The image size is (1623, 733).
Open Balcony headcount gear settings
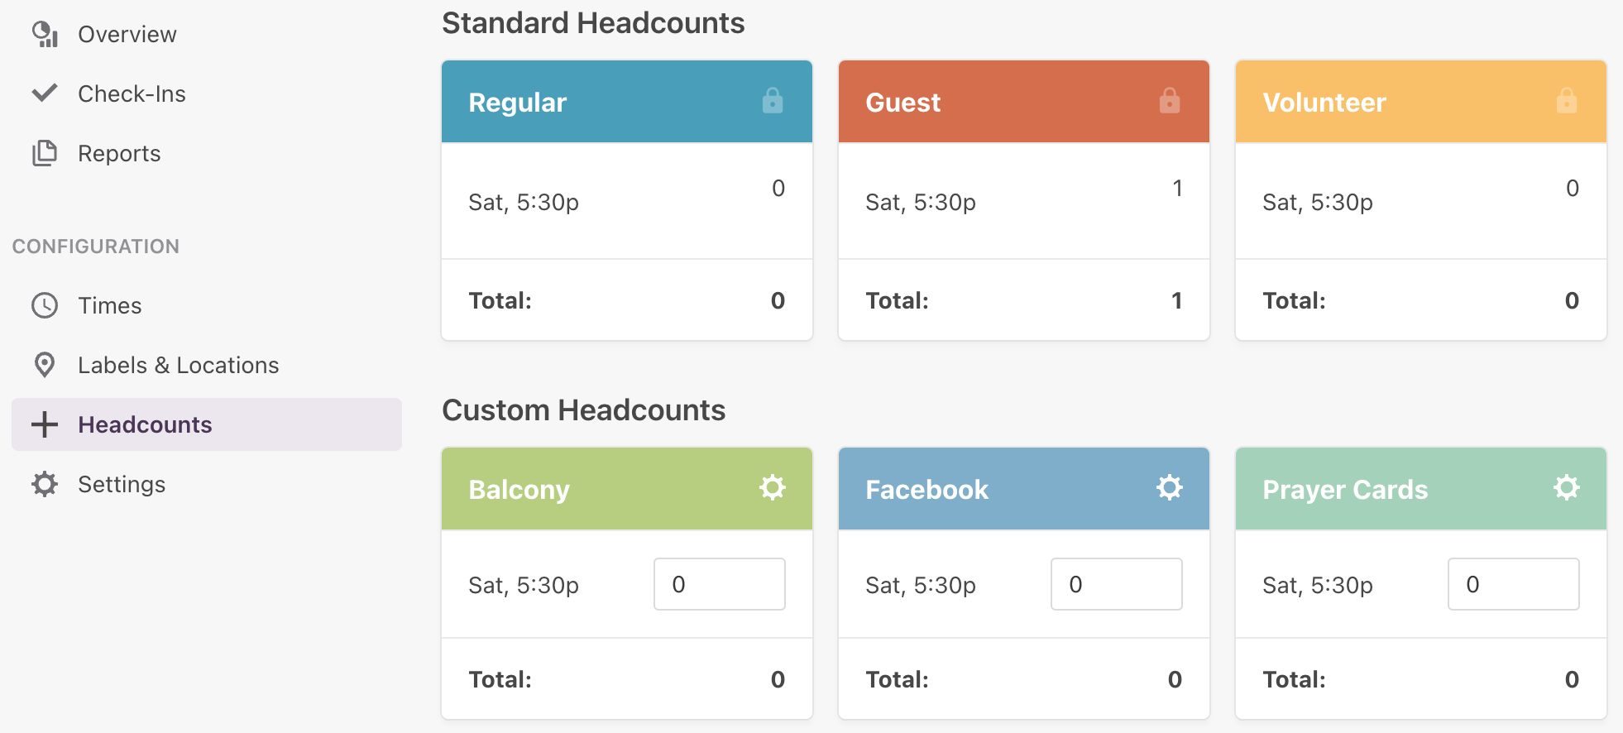pyautogui.click(x=773, y=487)
